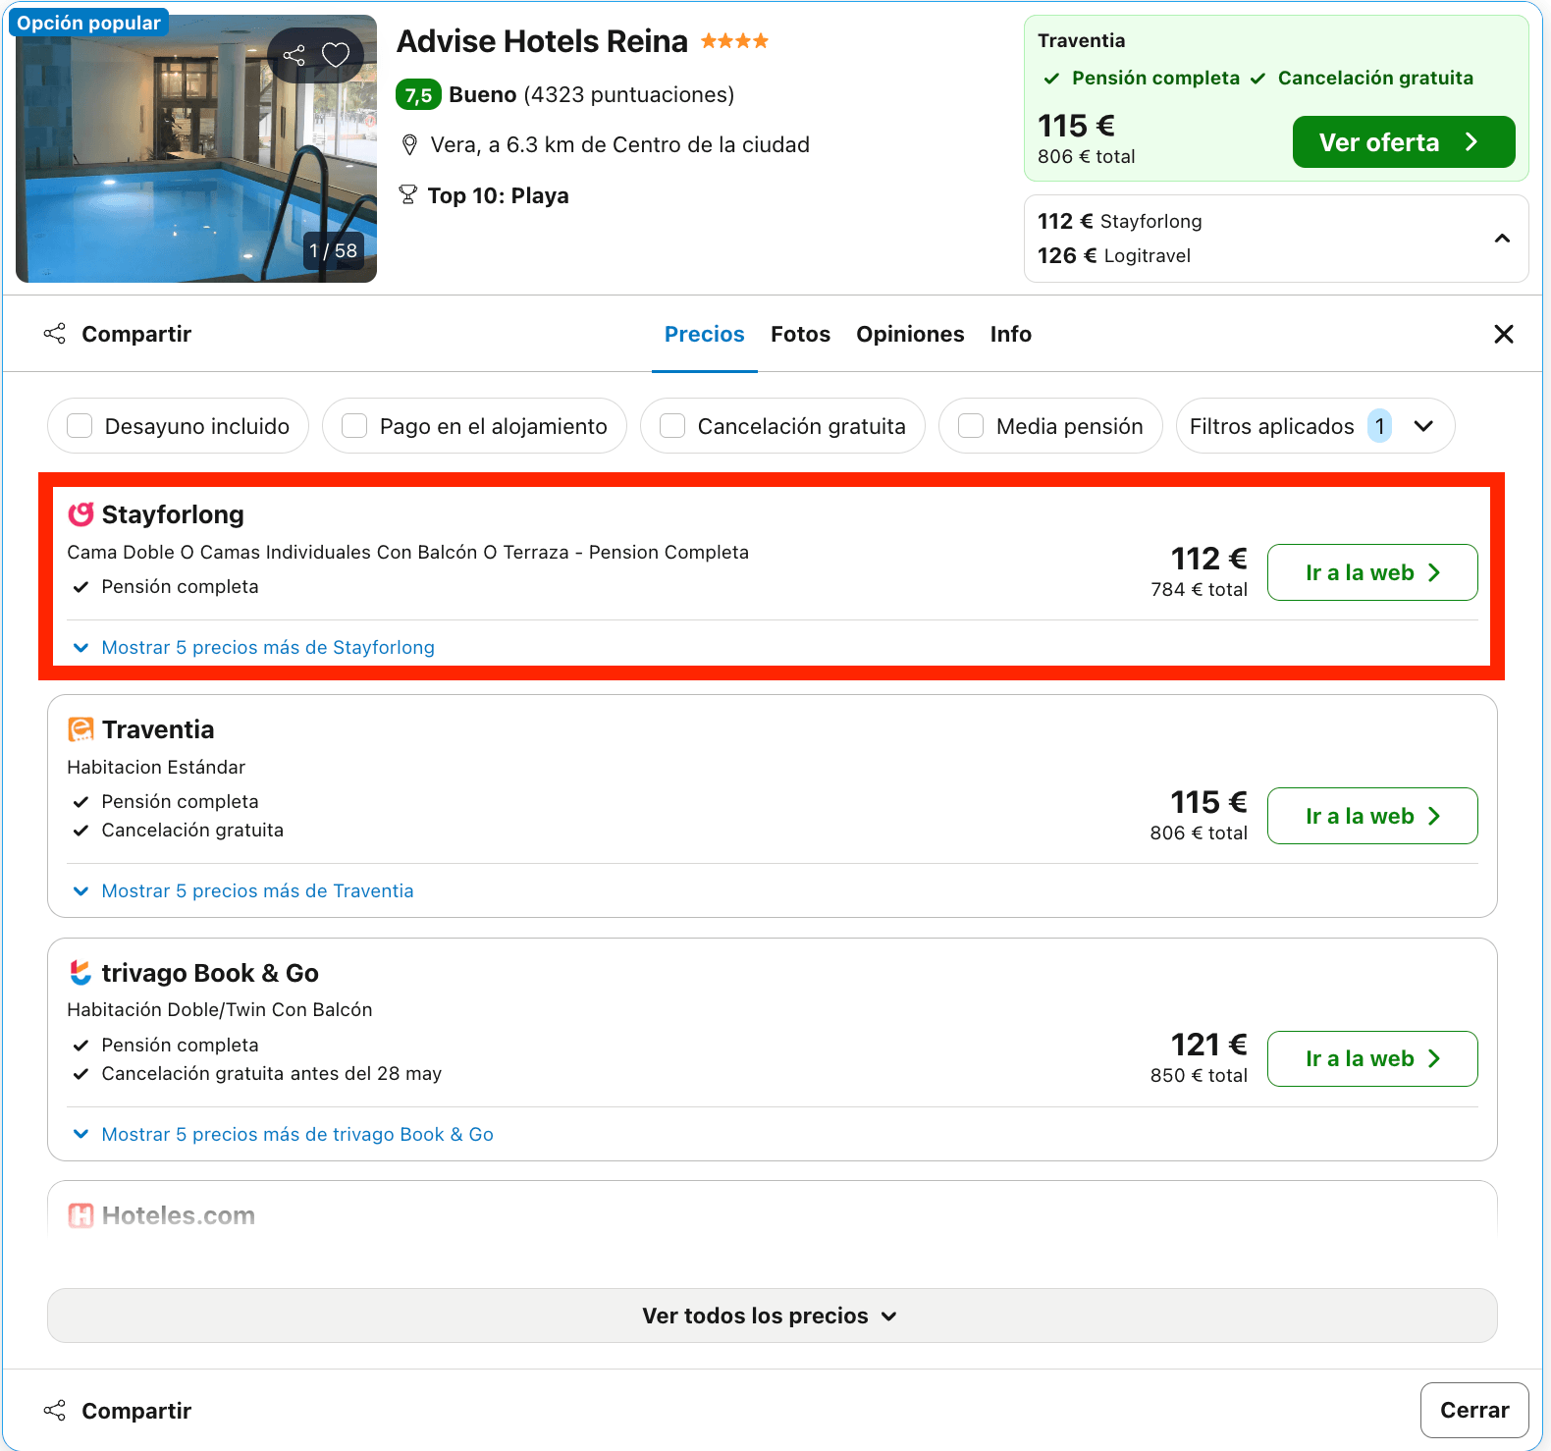Click the 1 / 58 photo counter

coord(333,250)
